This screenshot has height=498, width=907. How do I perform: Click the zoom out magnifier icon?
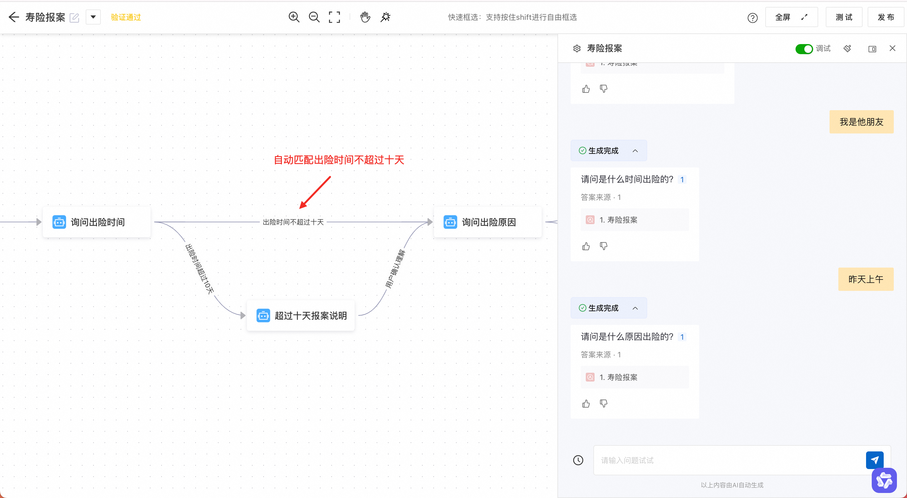coord(314,17)
